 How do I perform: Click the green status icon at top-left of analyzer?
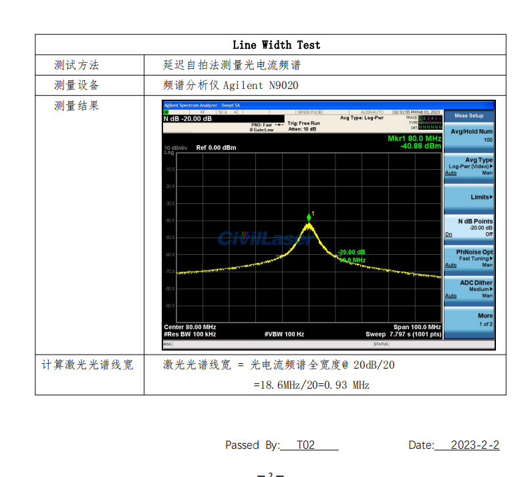[166, 112]
